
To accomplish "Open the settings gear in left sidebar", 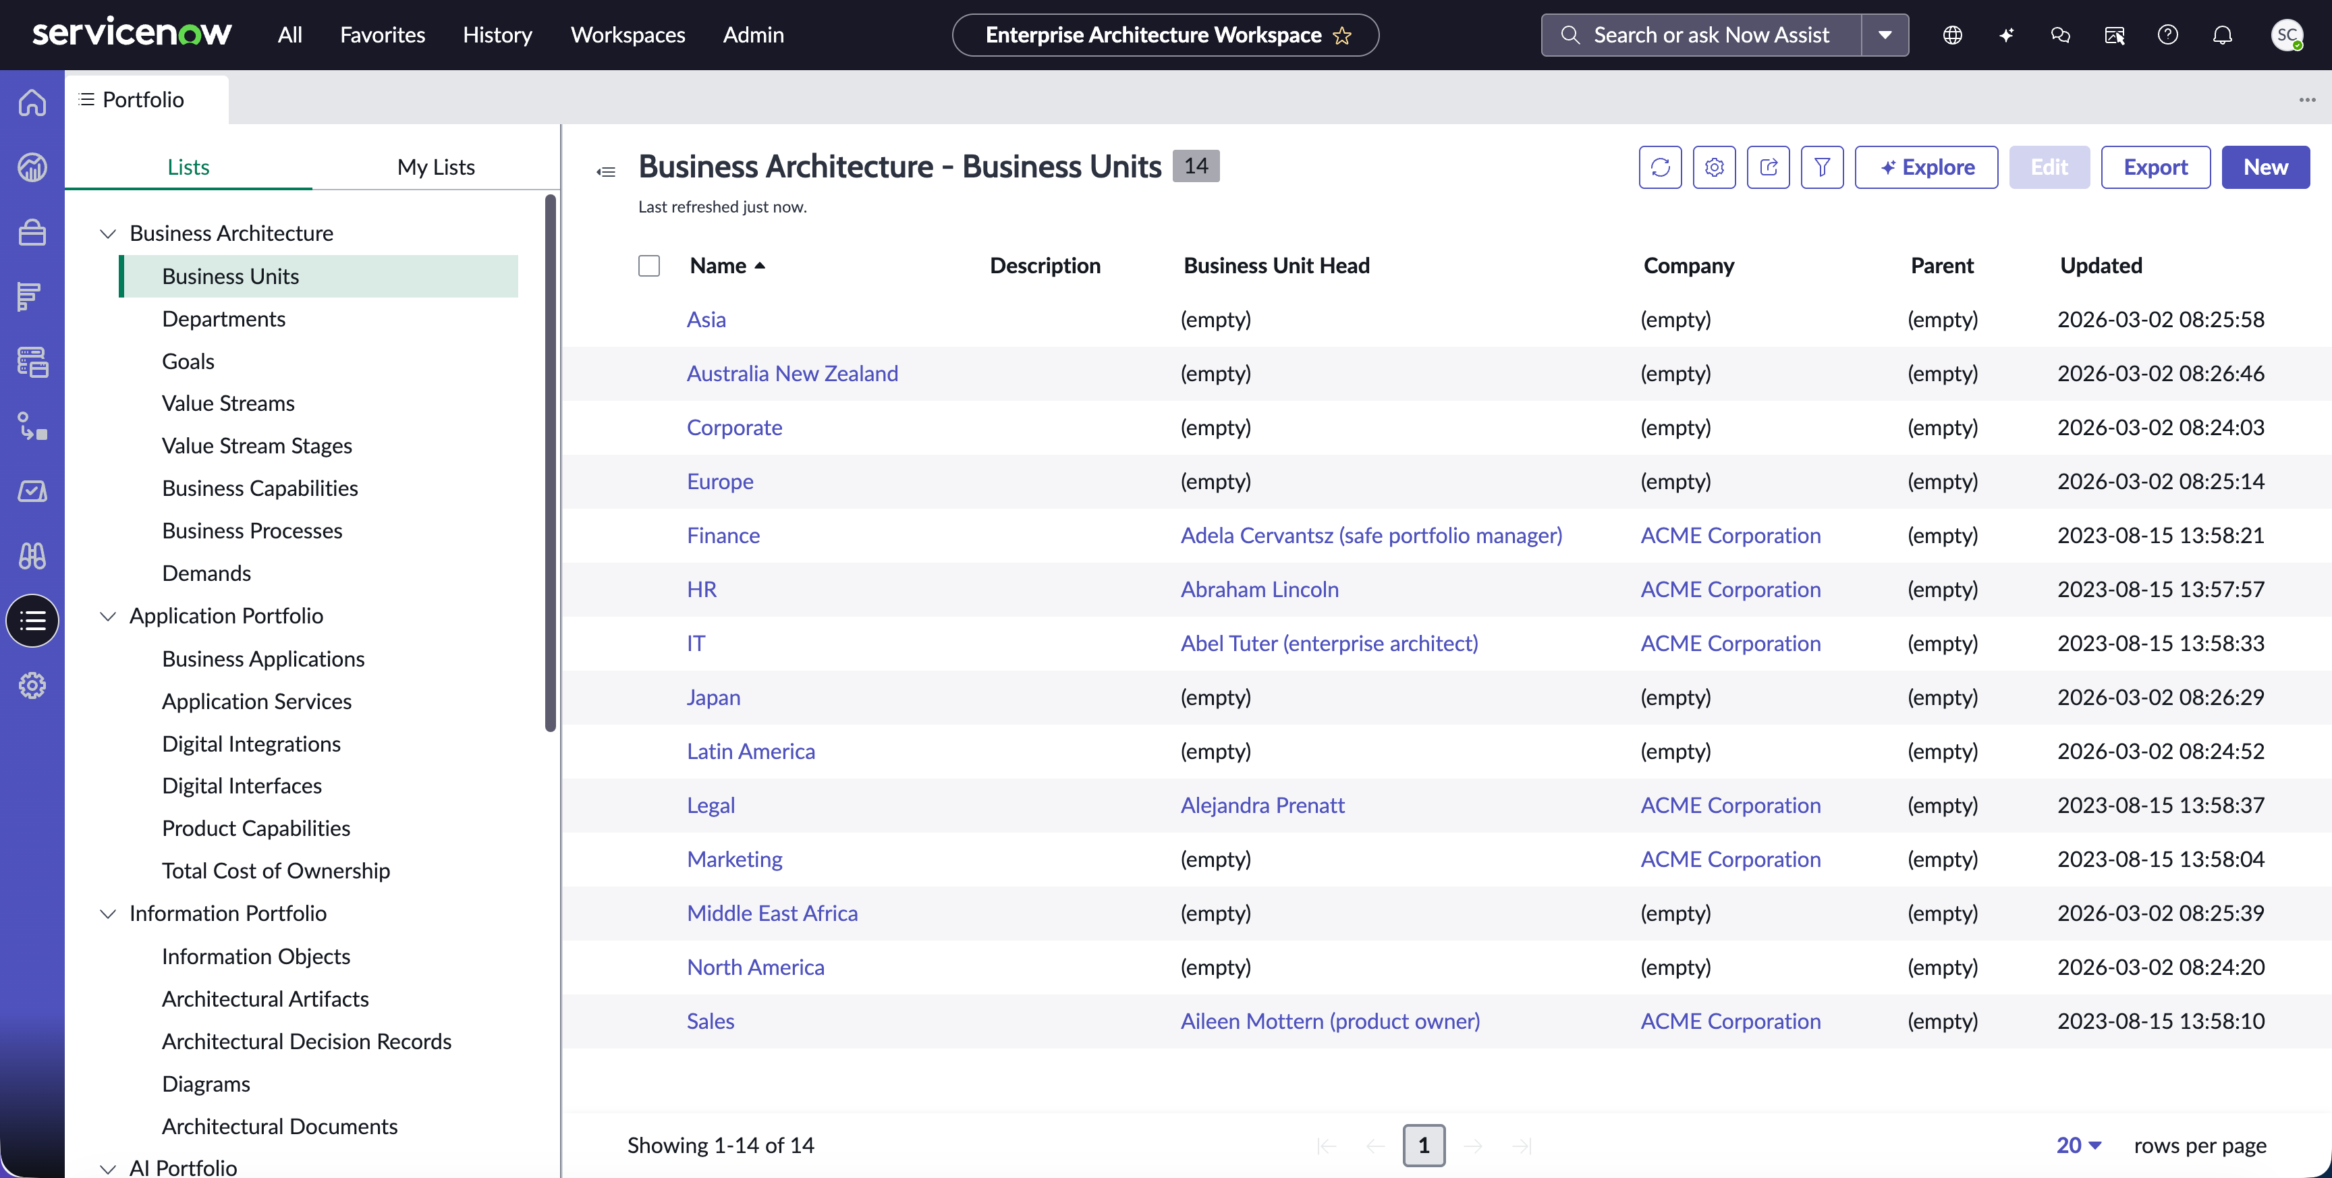I will pyautogui.click(x=32, y=685).
